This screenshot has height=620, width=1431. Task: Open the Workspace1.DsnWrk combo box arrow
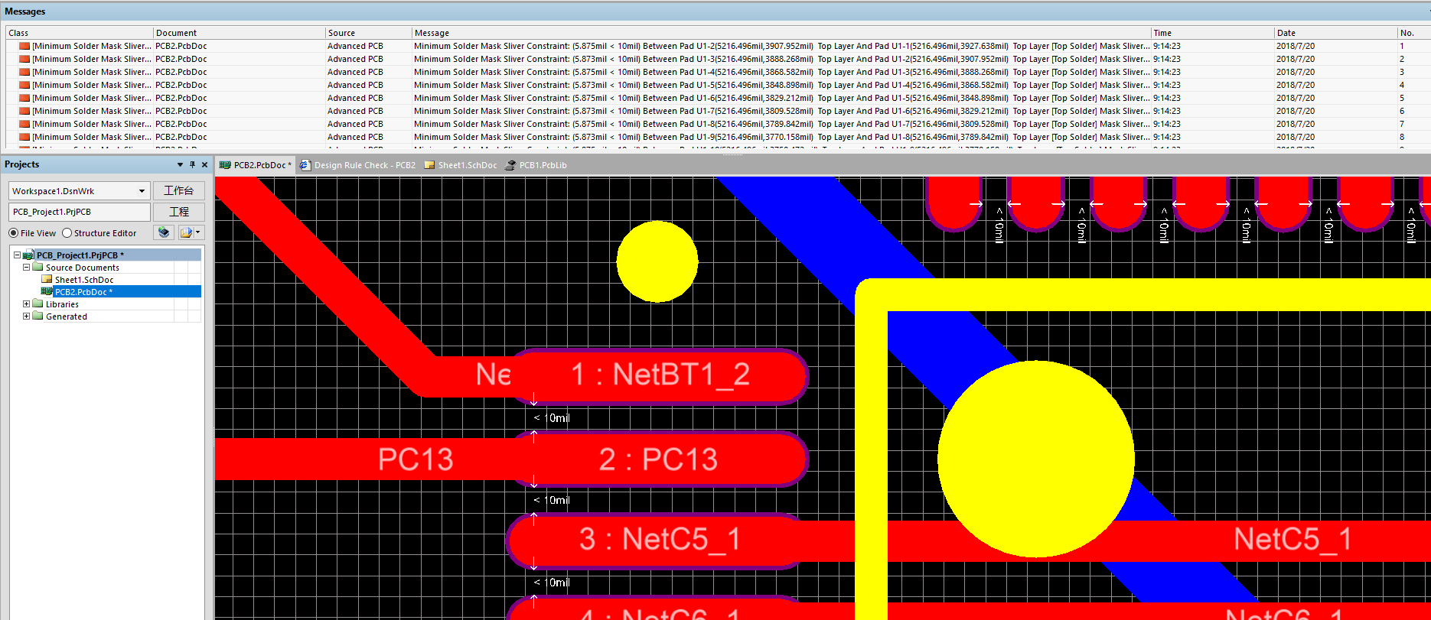[142, 191]
